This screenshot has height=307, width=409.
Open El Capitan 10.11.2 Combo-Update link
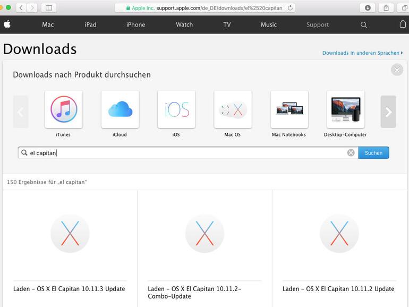coord(194,292)
